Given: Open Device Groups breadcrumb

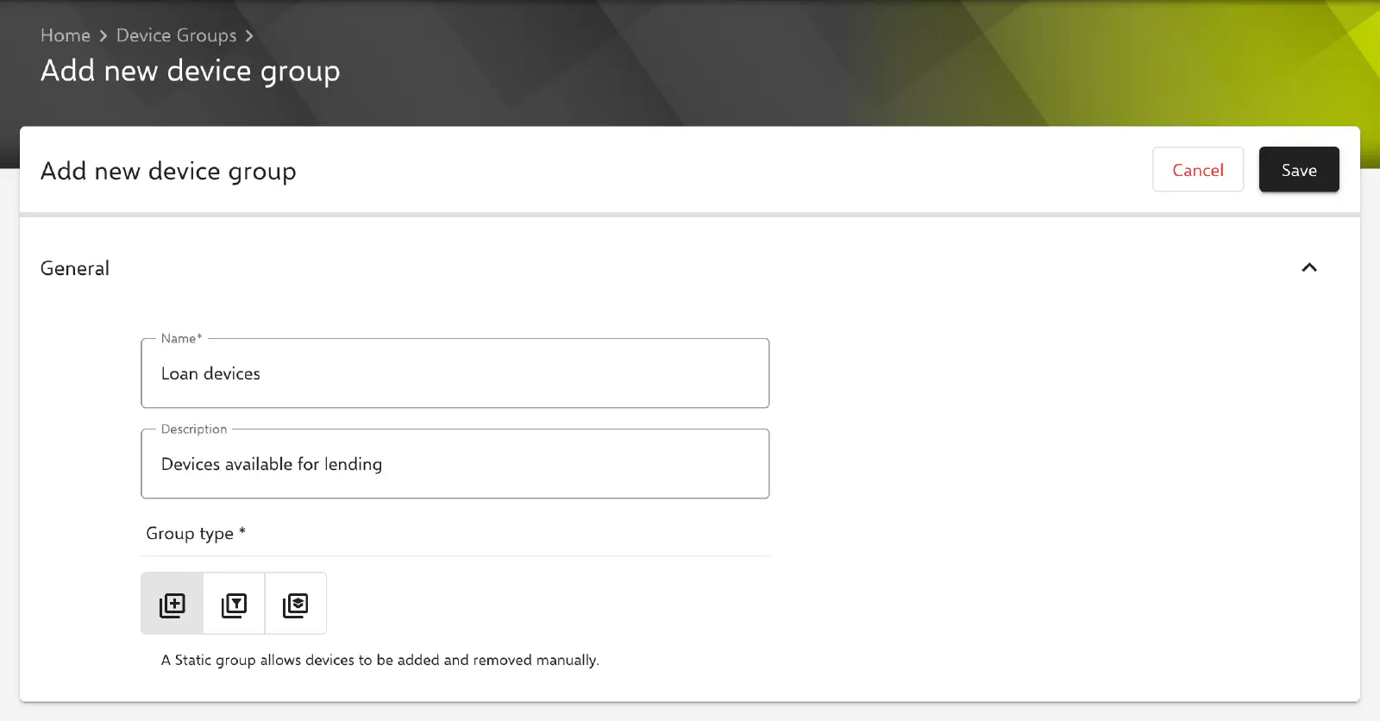Looking at the screenshot, I should [177, 35].
